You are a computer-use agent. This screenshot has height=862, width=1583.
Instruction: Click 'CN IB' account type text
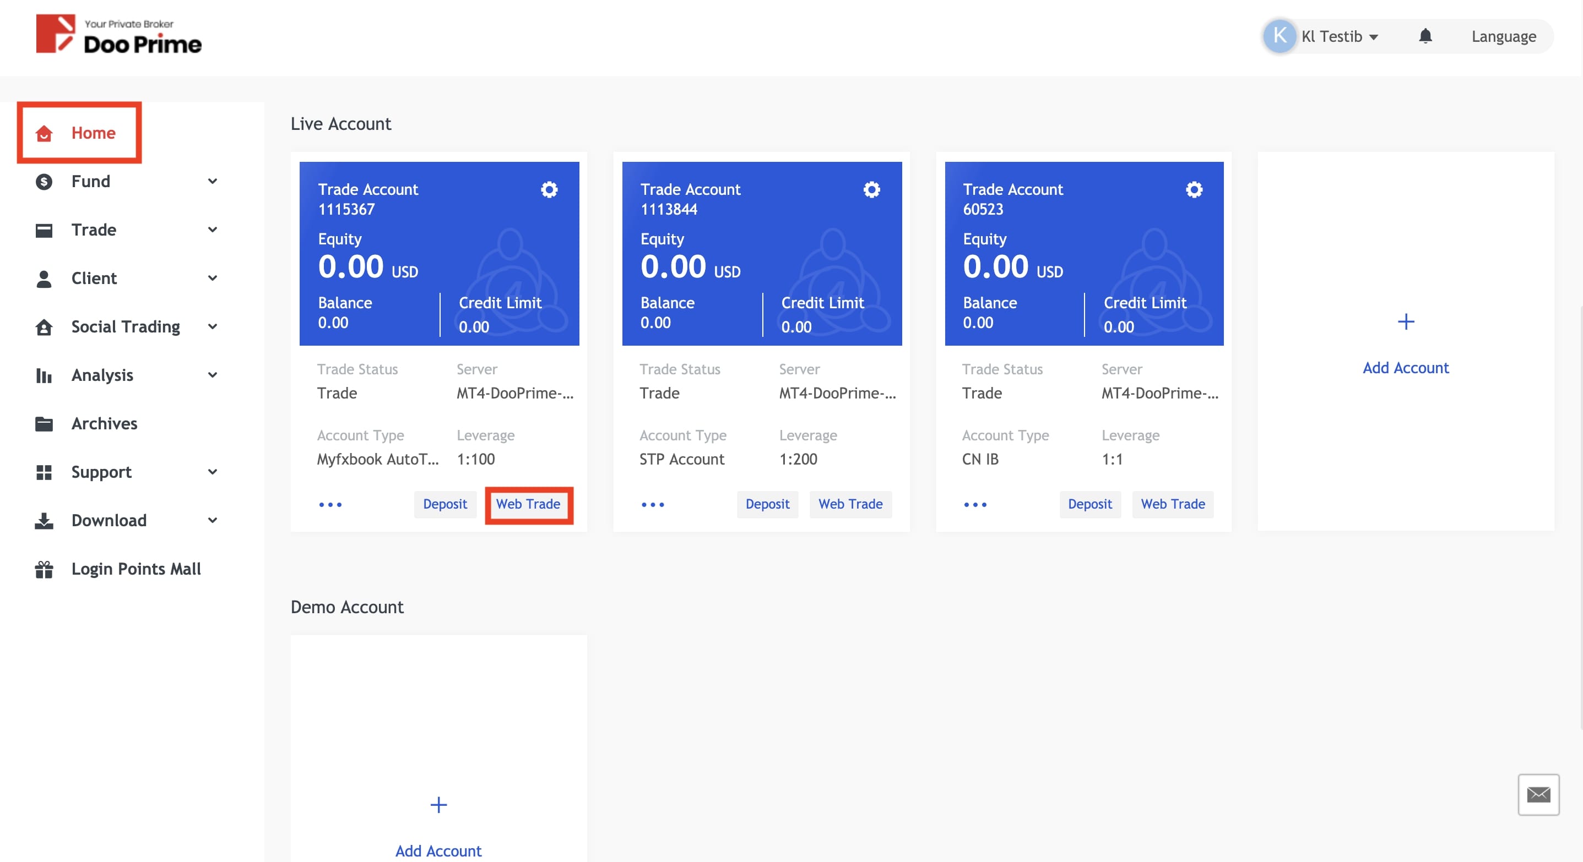coord(979,459)
